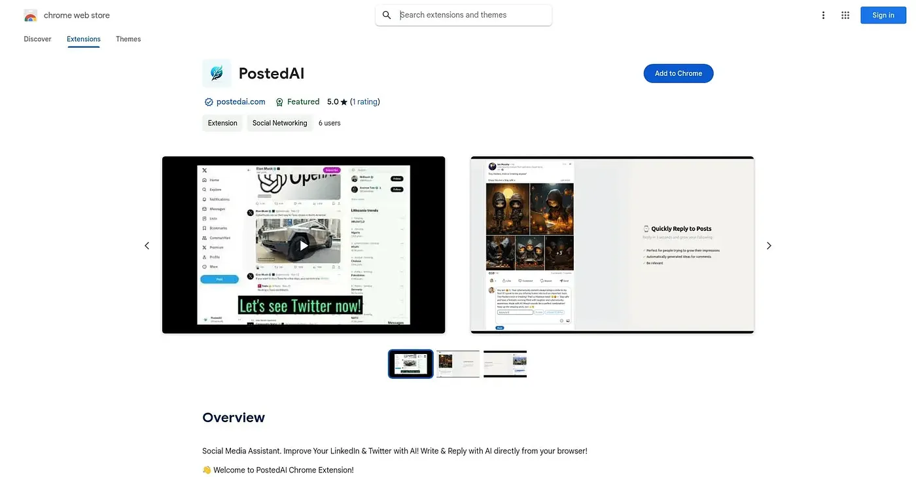Image resolution: width=916 pixels, height=477 pixels.
Task: Open the Google apps grid
Action: point(845,15)
